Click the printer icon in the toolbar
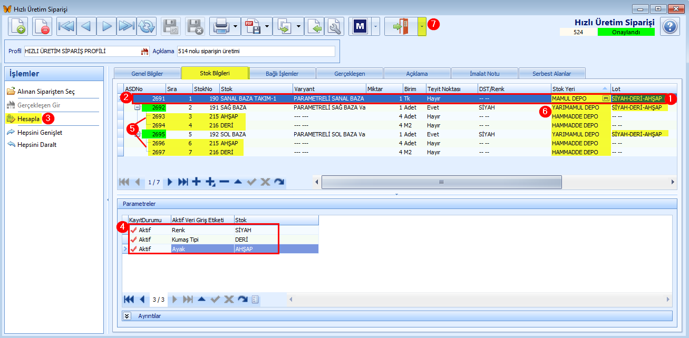The height and width of the screenshot is (338, 689). pyautogui.click(x=220, y=26)
